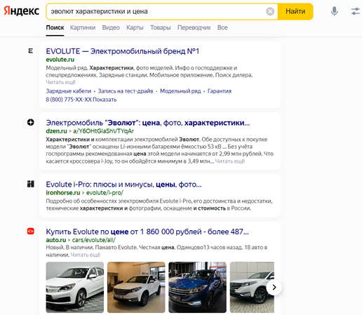Click the auto.ru red favicon icon
This screenshot has width=362, height=315.
30,231
